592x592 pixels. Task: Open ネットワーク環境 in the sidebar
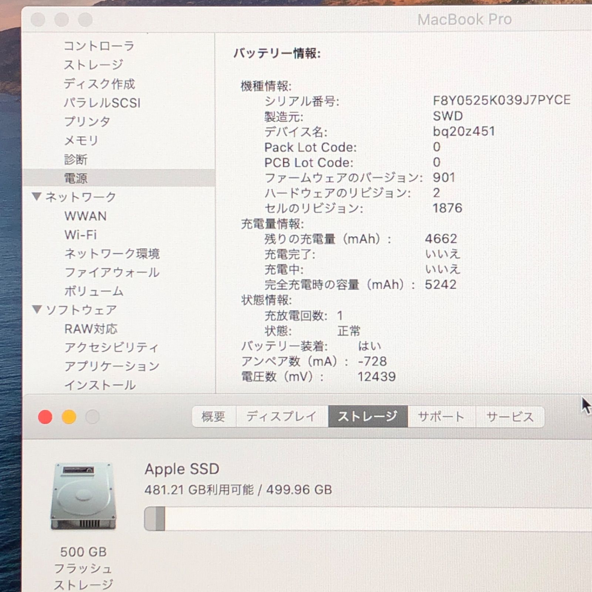click(x=112, y=253)
